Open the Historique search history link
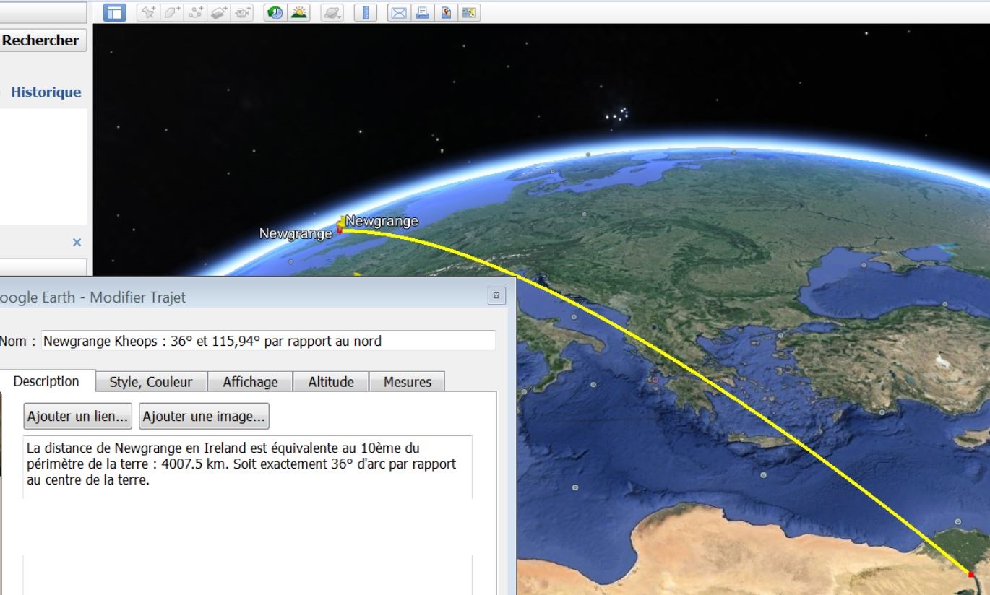This screenshot has height=595, width=990. tap(46, 92)
